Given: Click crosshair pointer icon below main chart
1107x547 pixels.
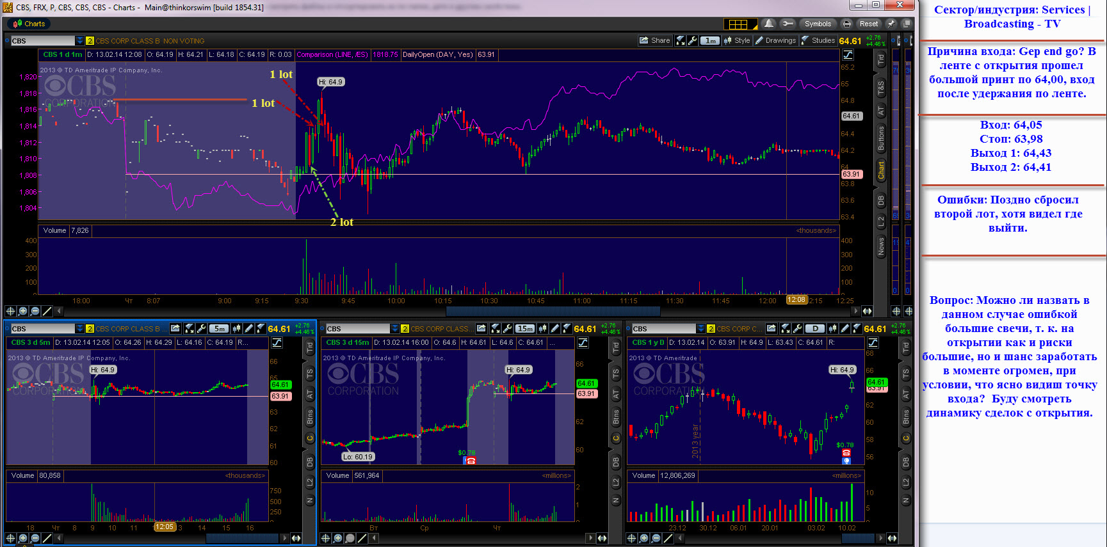Looking at the screenshot, I should click(11, 311).
